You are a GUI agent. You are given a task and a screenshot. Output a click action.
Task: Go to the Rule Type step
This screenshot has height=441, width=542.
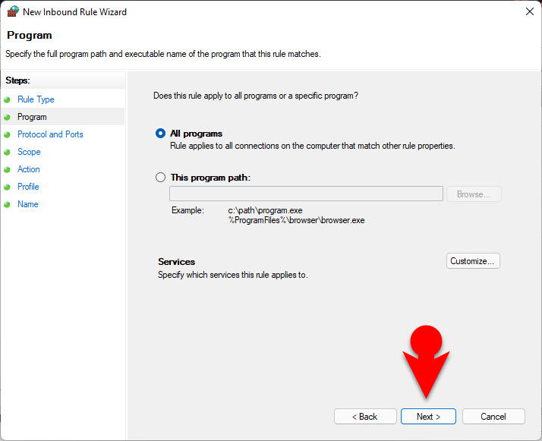point(36,99)
